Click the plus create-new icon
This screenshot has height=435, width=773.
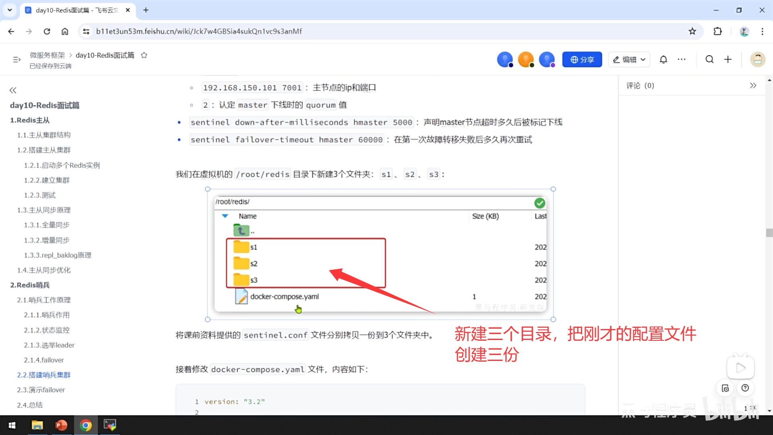(728, 60)
